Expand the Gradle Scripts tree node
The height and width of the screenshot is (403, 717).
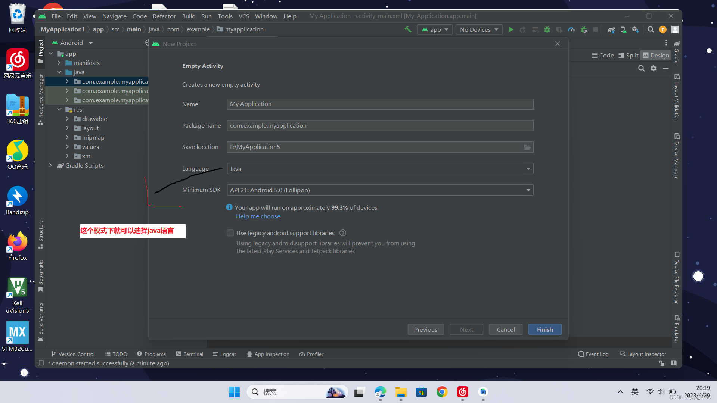pos(51,165)
